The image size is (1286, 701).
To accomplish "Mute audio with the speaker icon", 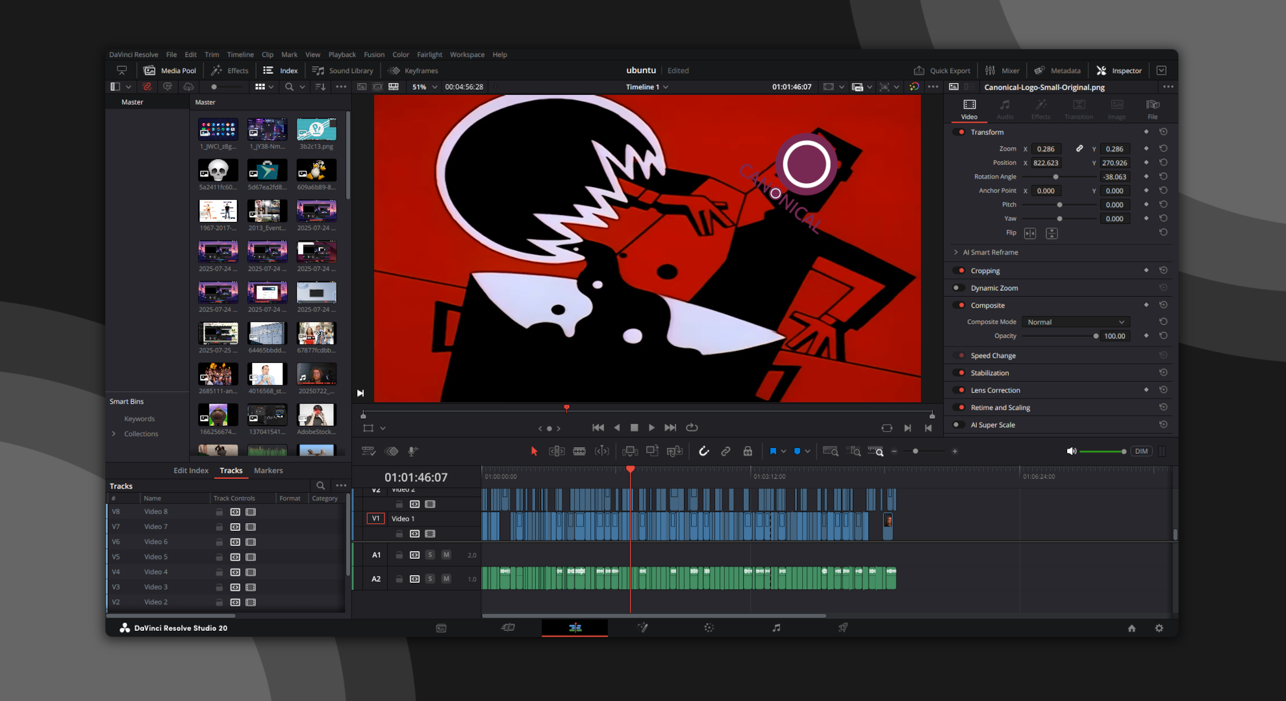I will (1071, 451).
